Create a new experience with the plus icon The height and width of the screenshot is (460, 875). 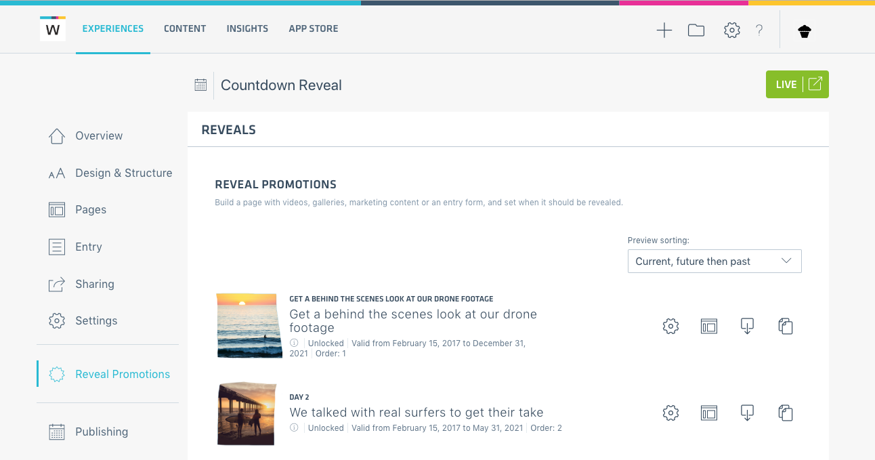664,30
